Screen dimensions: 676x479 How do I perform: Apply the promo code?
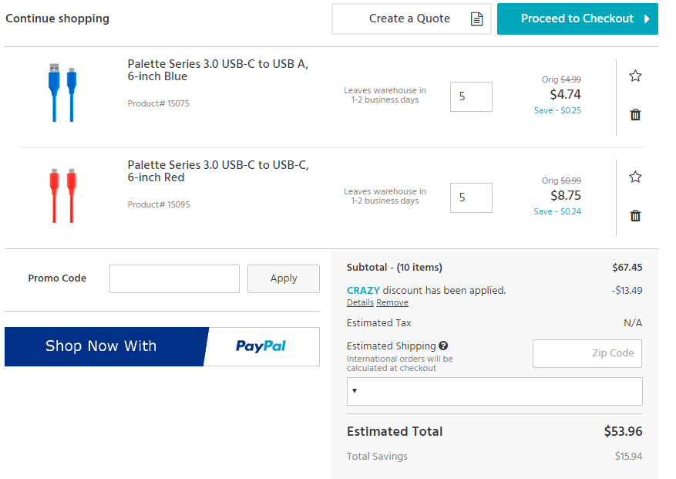point(283,278)
